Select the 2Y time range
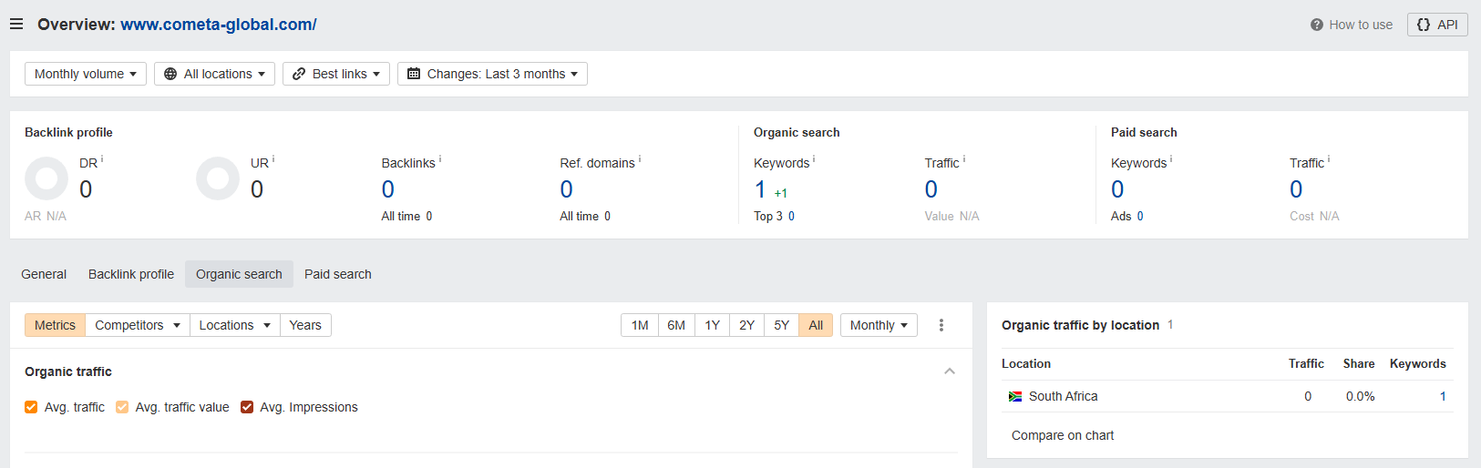 746,325
